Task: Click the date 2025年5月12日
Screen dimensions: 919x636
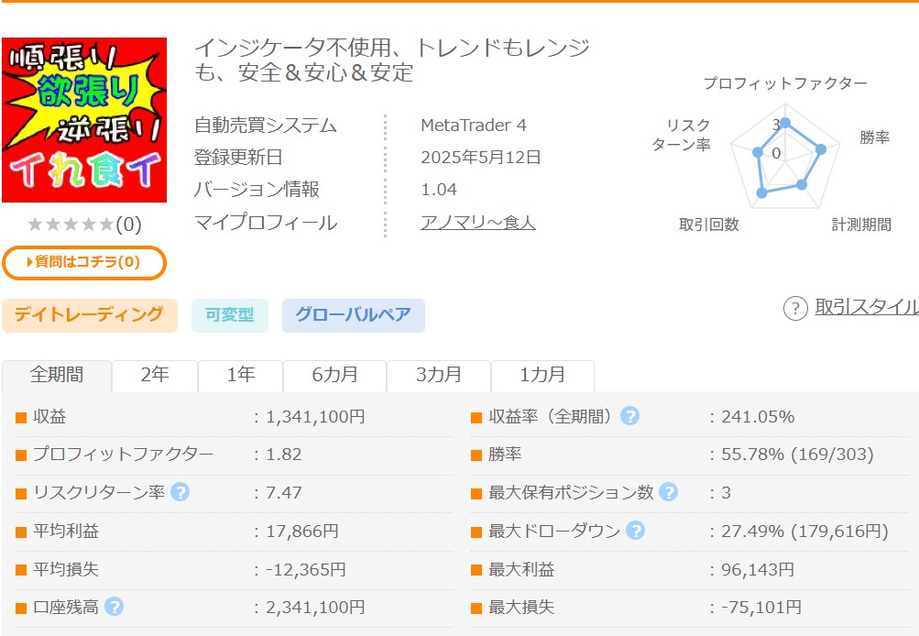Action: pos(481,157)
